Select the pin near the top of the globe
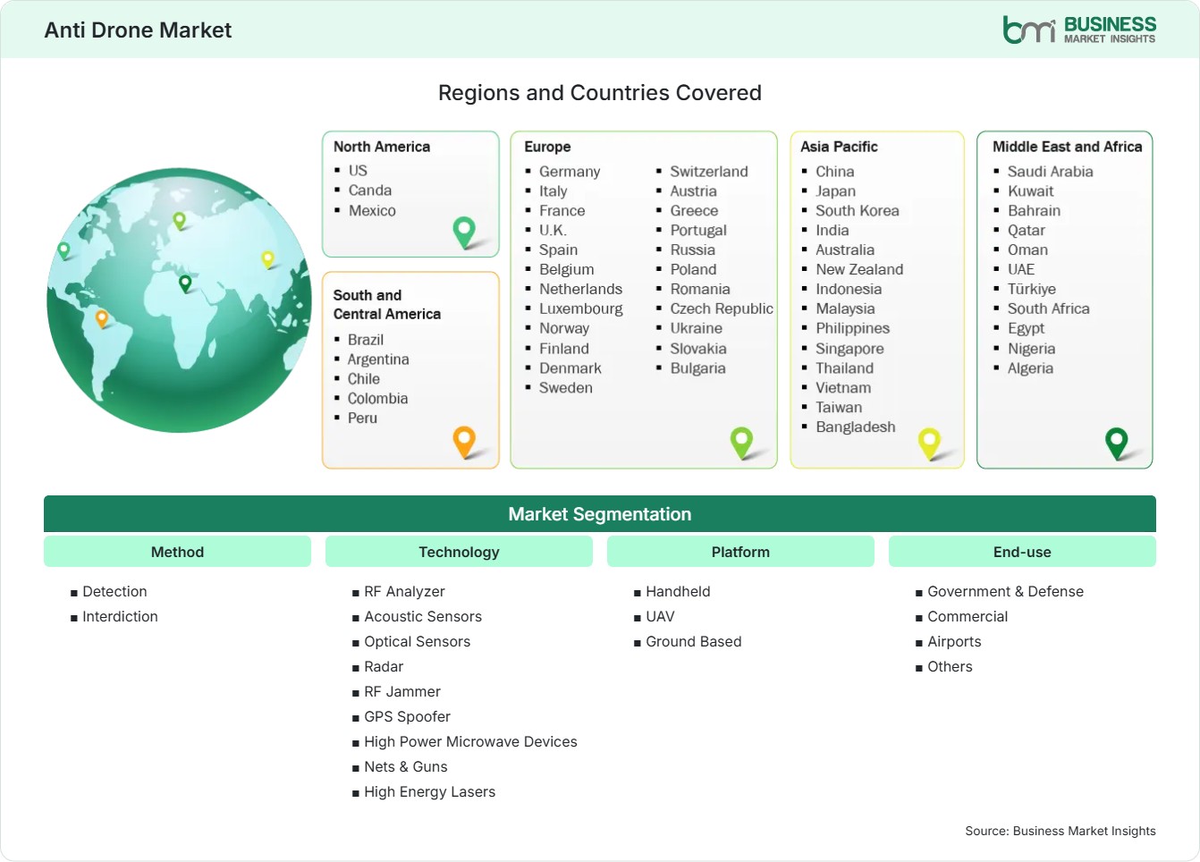This screenshot has width=1200, height=862. point(179,220)
